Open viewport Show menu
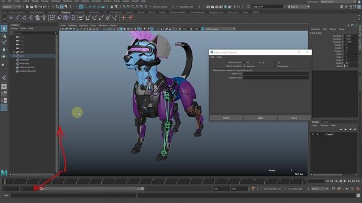The height and width of the screenshot is (203, 362). (93, 25)
